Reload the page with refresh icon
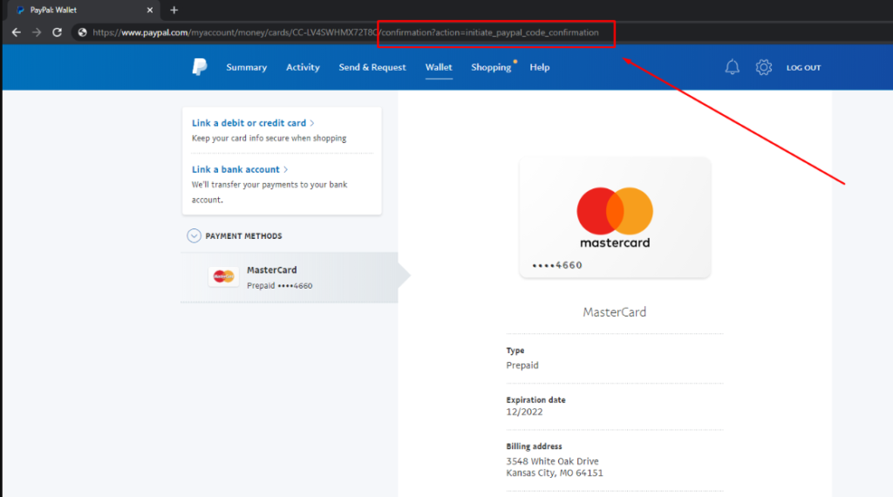Screen dimensions: 893x497 click(x=58, y=32)
